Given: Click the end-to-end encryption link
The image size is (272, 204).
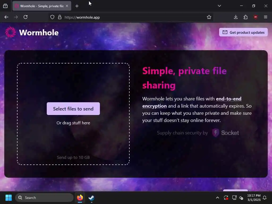Looking at the screenshot, I should point(192,102).
